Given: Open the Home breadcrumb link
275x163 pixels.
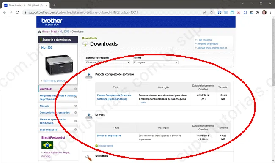Looking at the screenshot, I should click(x=45, y=31).
